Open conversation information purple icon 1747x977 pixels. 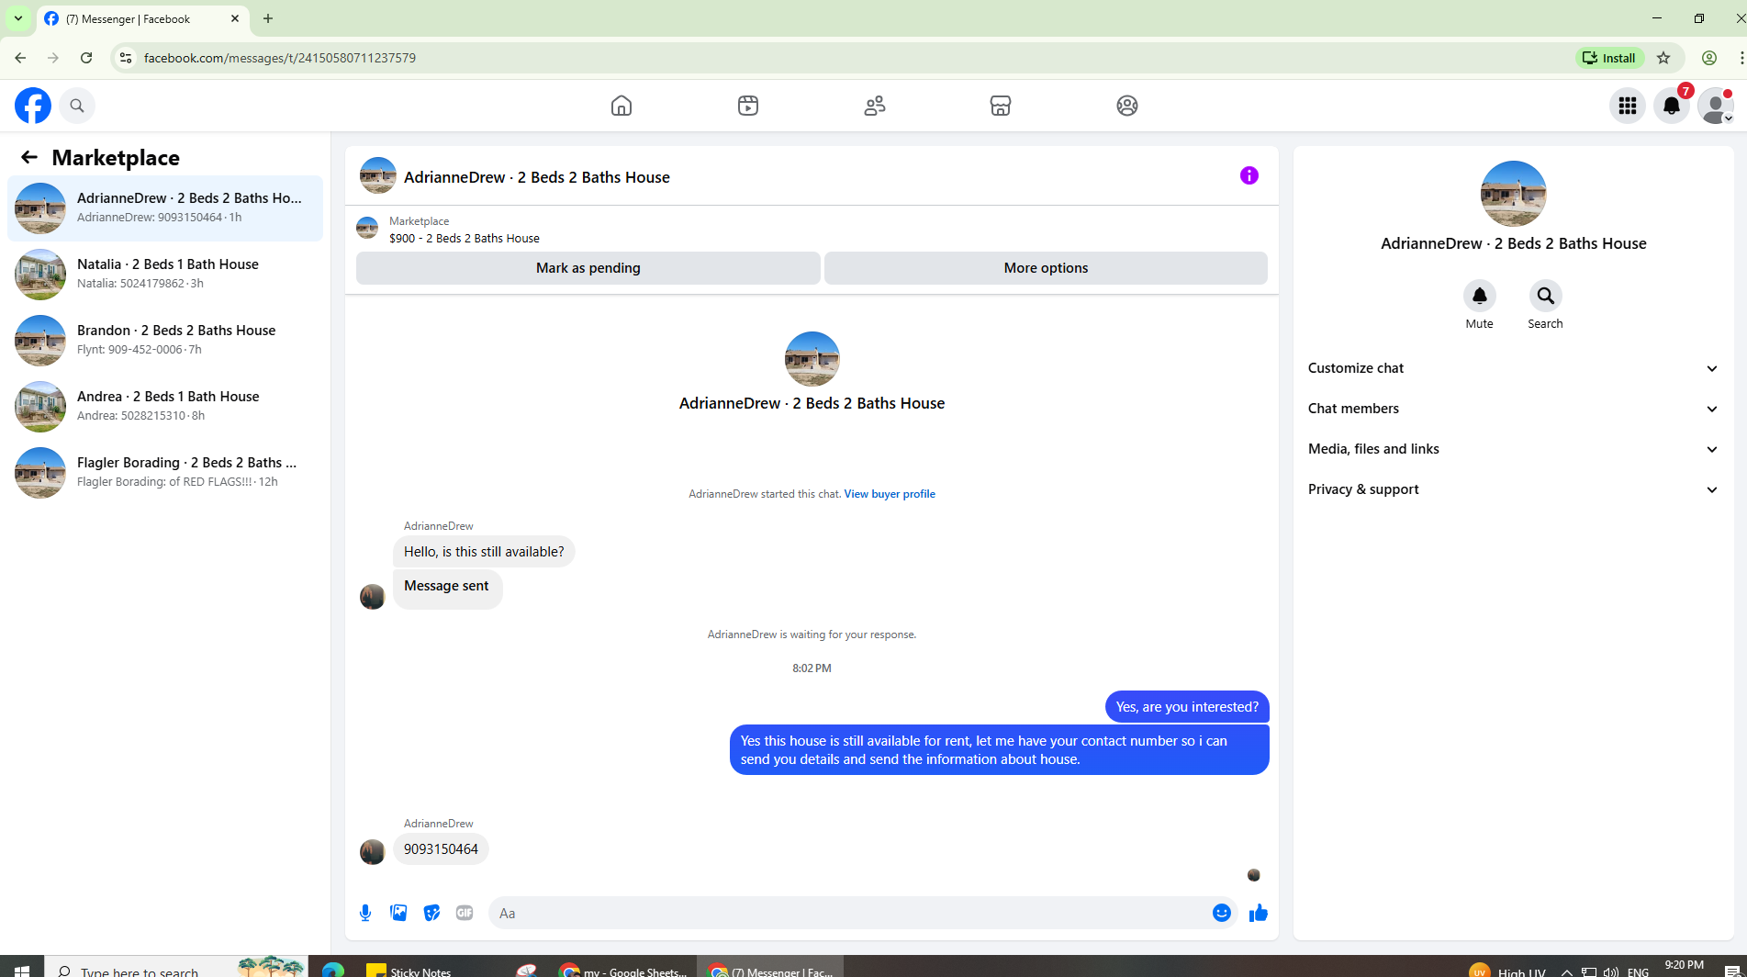click(1249, 175)
